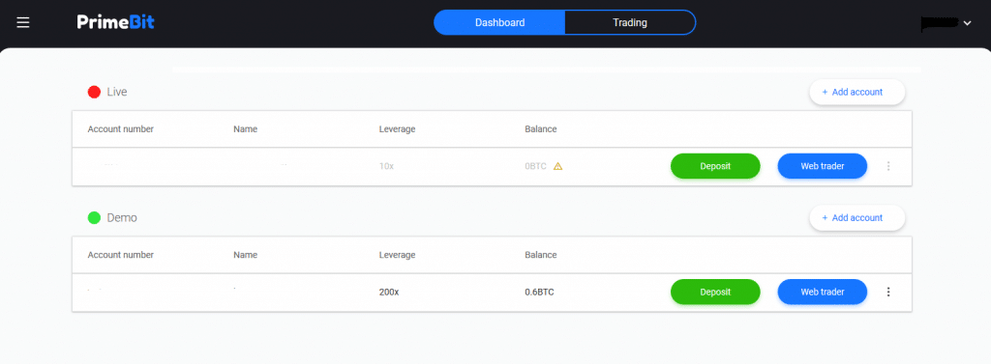The image size is (991, 364).
Task: Switch to the Dashboard tab
Action: coord(499,23)
